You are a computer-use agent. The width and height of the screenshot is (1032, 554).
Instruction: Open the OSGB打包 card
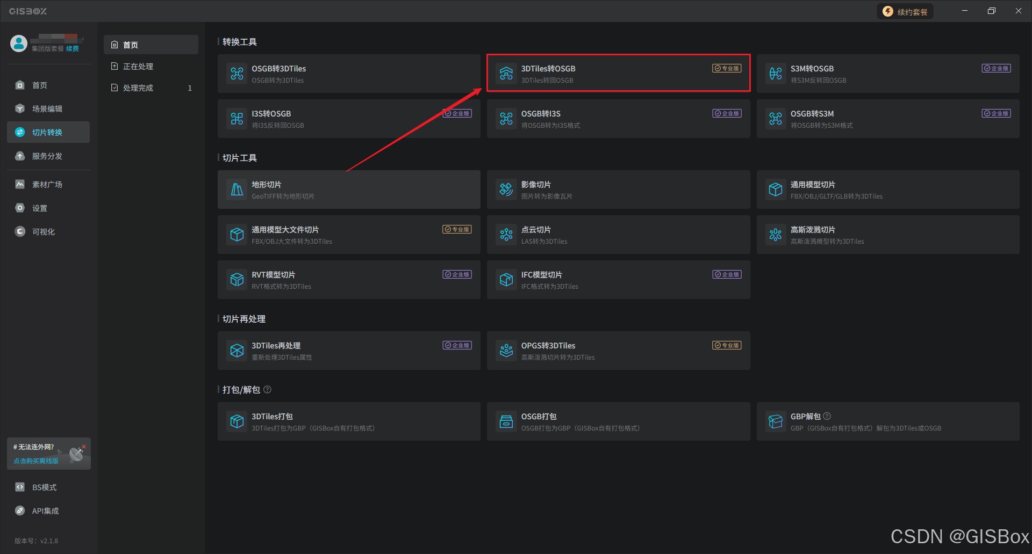(618, 421)
